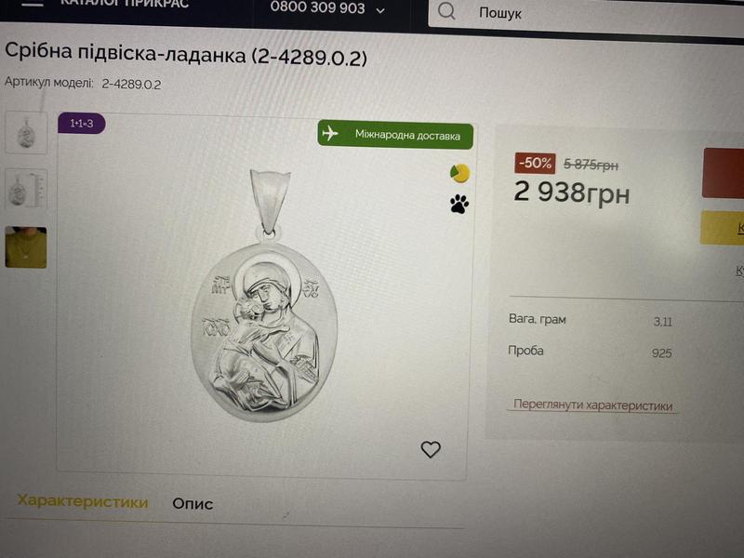Click the Міжнародна доставка green label
Image resolution: width=744 pixels, height=558 pixels.
click(x=407, y=135)
